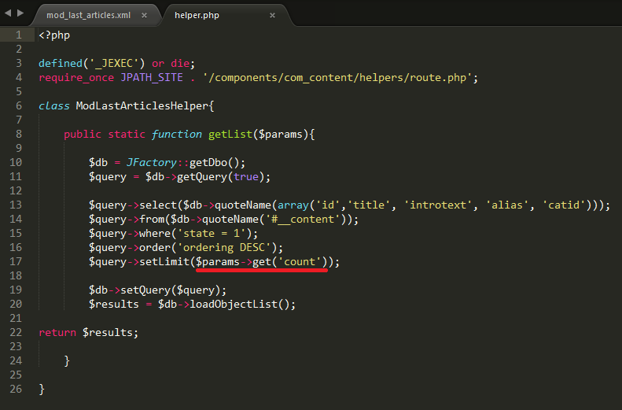The width and height of the screenshot is (622, 410).
Task: Click the left tab scroll arrow
Action: pos(8,14)
